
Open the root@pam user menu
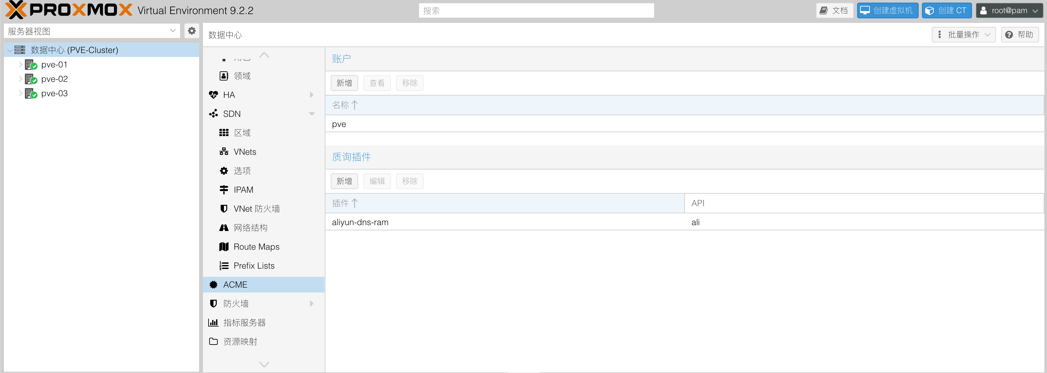click(1009, 10)
